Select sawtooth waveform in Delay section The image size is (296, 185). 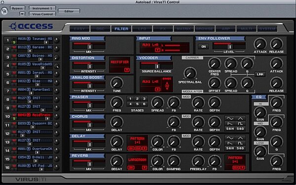coord(230,143)
